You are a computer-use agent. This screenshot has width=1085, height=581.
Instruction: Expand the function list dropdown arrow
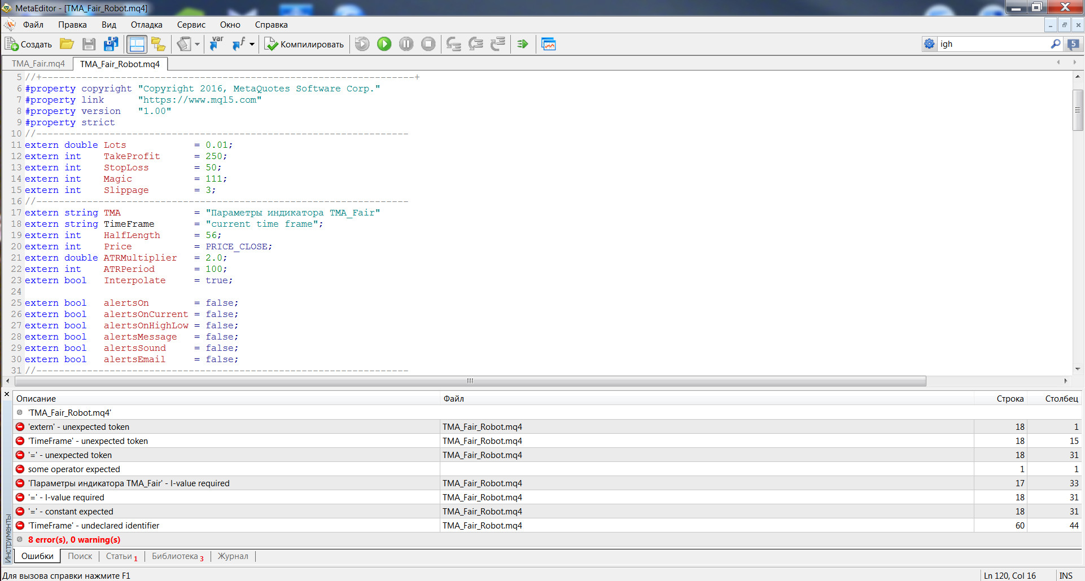point(252,44)
